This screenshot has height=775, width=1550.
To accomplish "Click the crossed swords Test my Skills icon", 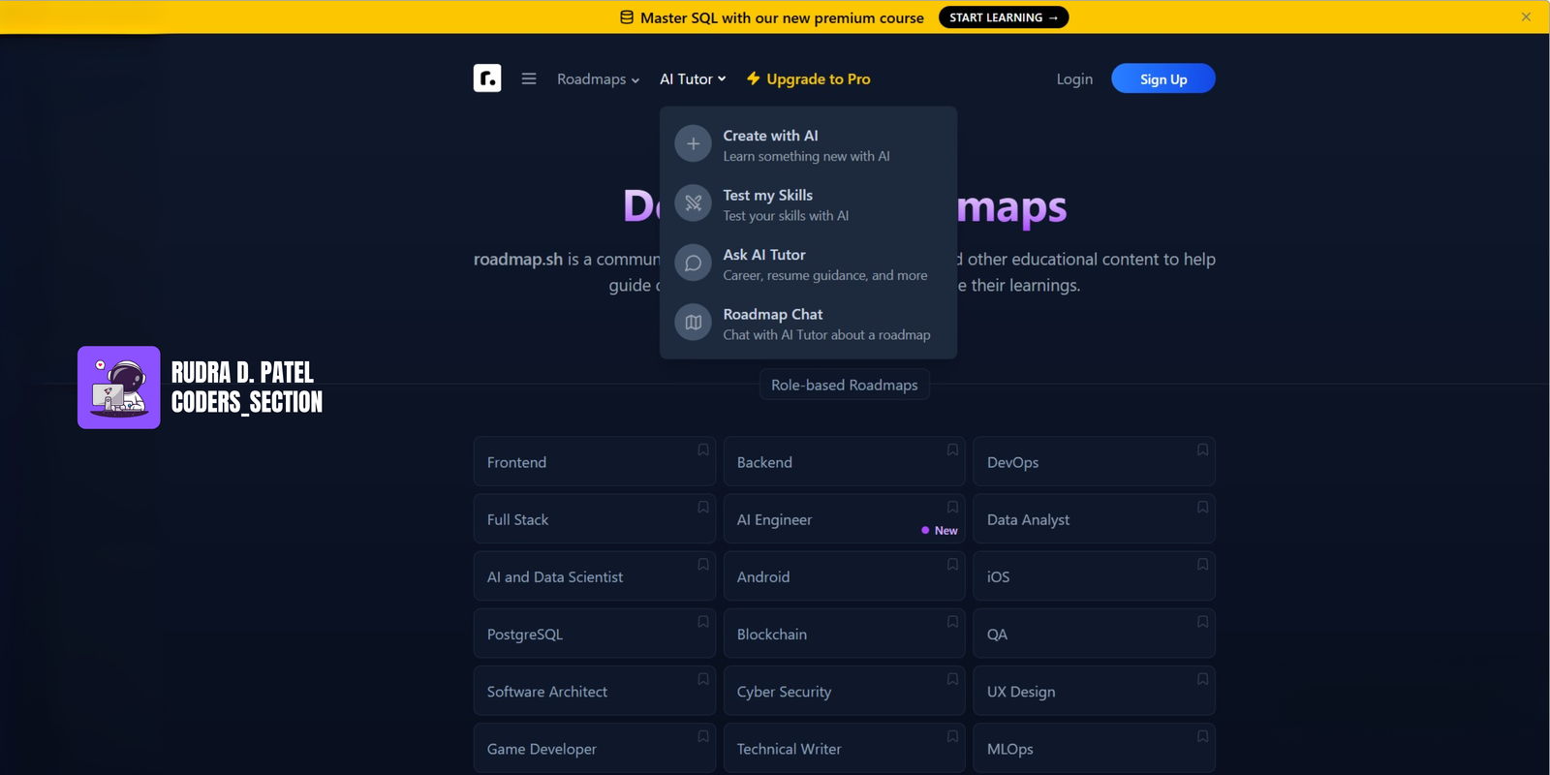I will point(693,203).
